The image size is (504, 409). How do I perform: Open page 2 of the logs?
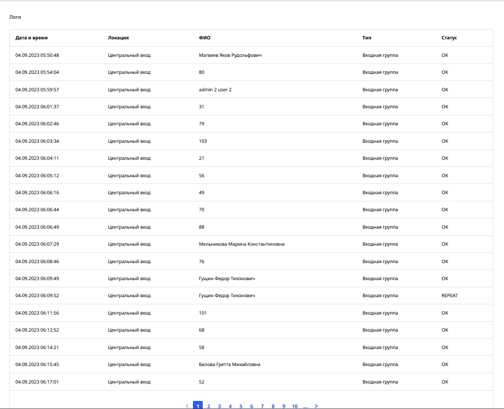(x=209, y=406)
